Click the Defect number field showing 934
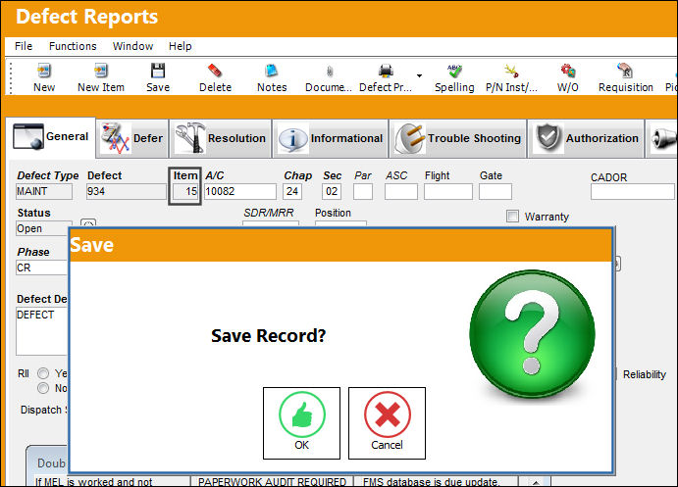The width and height of the screenshot is (678, 487). coord(127,191)
